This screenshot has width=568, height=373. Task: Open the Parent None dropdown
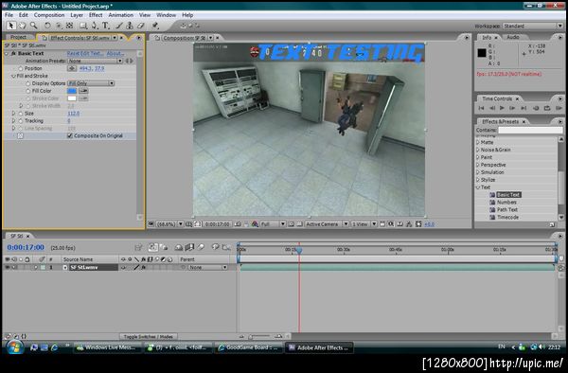click(x=207, y=267)
